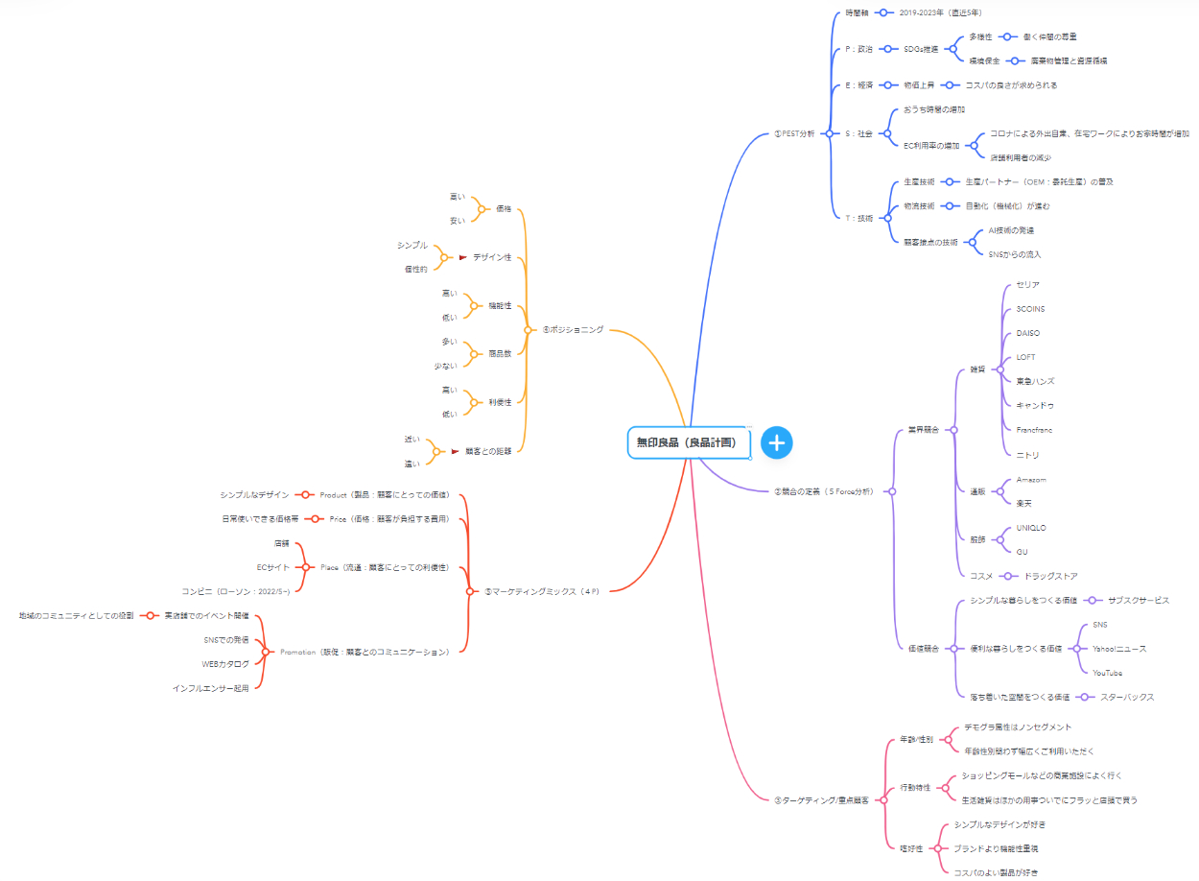Collapse the 業界競合 node circle
The height and width of the screenshot is (881, 1199).
pyautogui.click(x=953, y=430)
